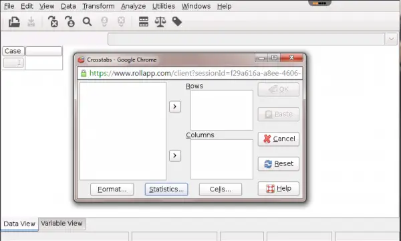
Task: Click the arrow to move variable to Rows
Action: click(175, 106)
